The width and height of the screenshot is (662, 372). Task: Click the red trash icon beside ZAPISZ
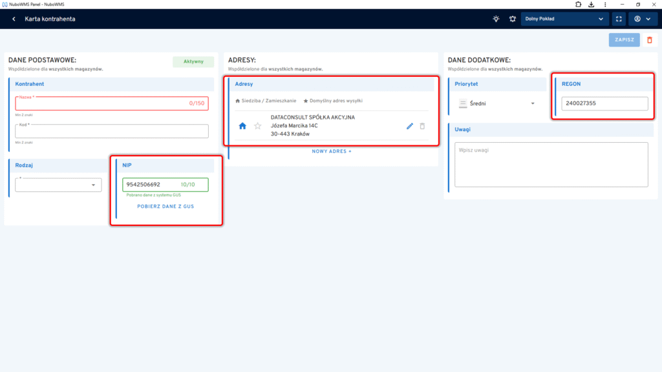[x=650, y=40]
